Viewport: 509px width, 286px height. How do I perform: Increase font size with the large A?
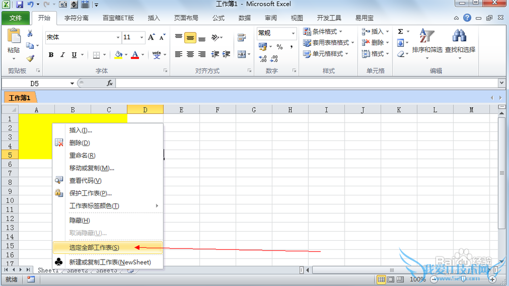tap(151, 37)
